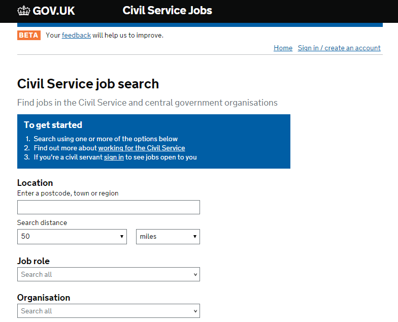Open the Job role Search all dropdown

coord(109,274)
